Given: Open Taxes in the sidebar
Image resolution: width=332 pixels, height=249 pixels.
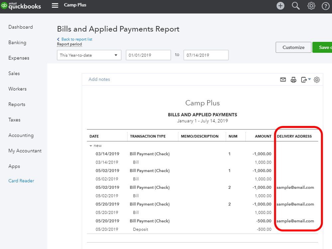Looking at the screenshot, I should pos(14,120).
